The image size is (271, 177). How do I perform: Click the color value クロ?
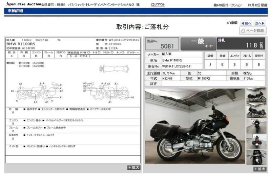click(x=200, y=73)
